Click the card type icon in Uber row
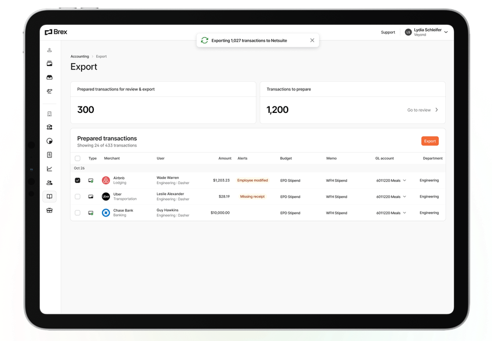 91,197
